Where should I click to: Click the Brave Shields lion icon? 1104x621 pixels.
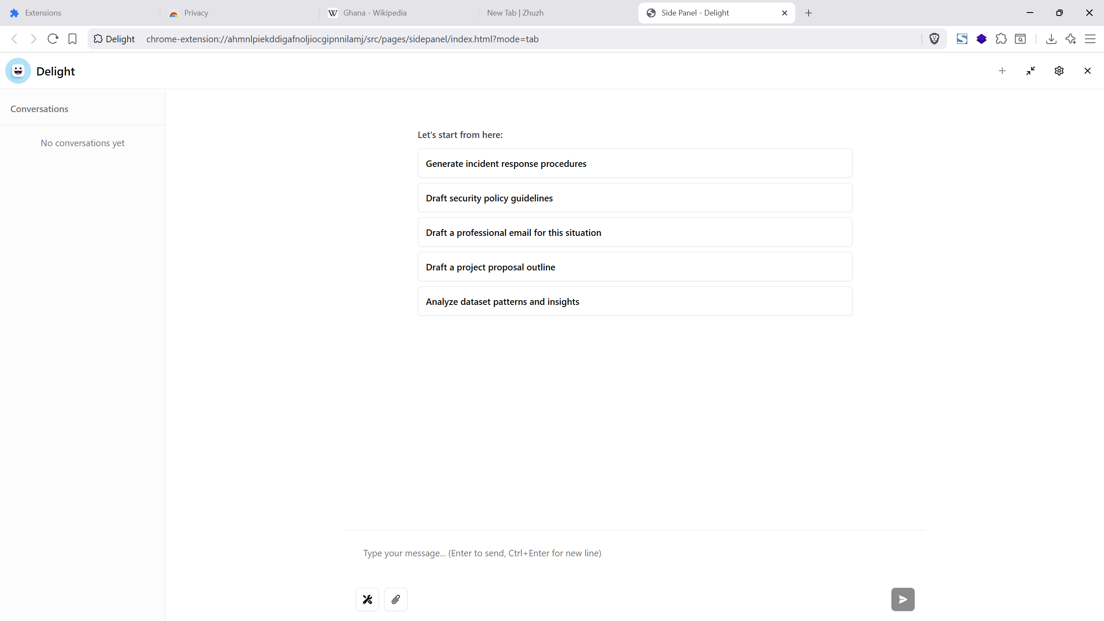(934, 39)
